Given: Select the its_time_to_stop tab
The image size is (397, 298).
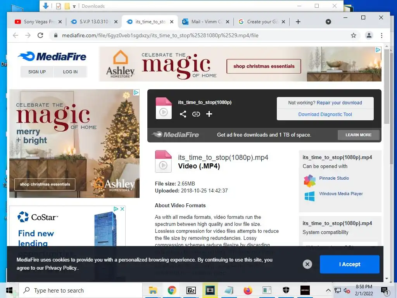Looking at the screenshot, I should [150, 22].
